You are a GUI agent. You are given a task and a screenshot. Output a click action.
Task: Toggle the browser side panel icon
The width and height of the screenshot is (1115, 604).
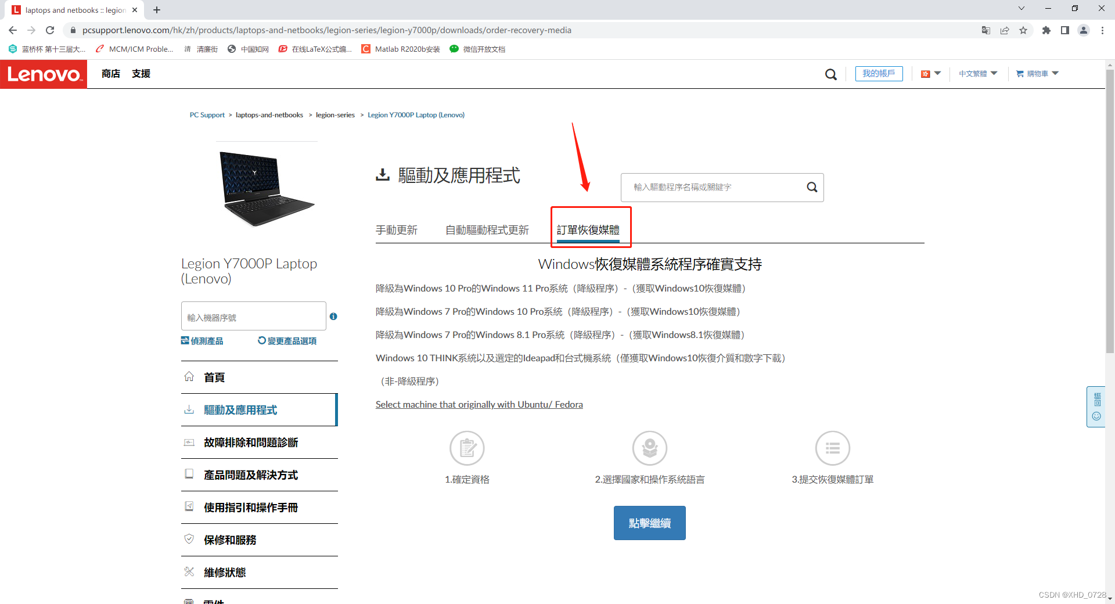click(x=1065, y=30)
